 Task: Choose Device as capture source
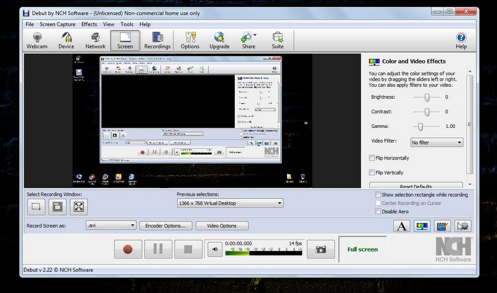click(x=66, y=40)
